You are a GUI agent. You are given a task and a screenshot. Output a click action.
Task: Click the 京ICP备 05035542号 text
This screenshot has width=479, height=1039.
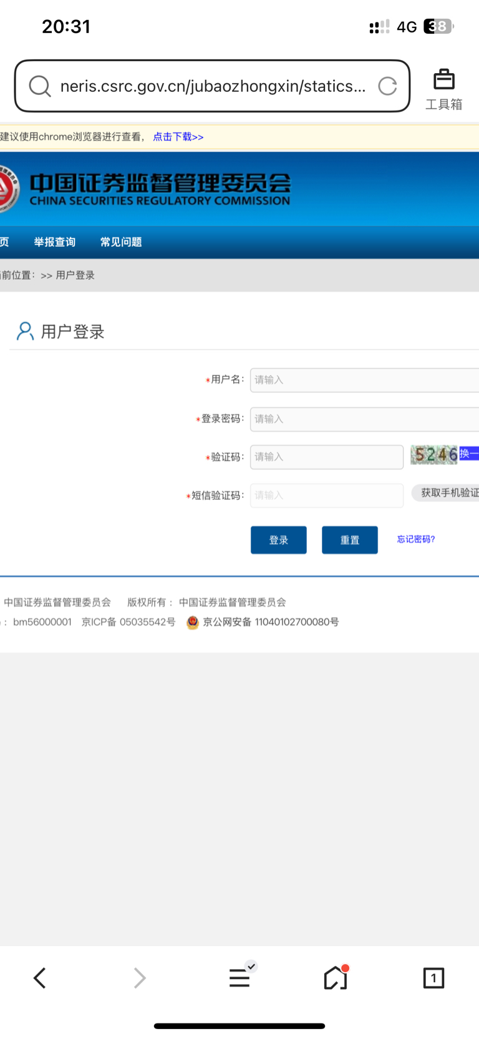point(128,622)
